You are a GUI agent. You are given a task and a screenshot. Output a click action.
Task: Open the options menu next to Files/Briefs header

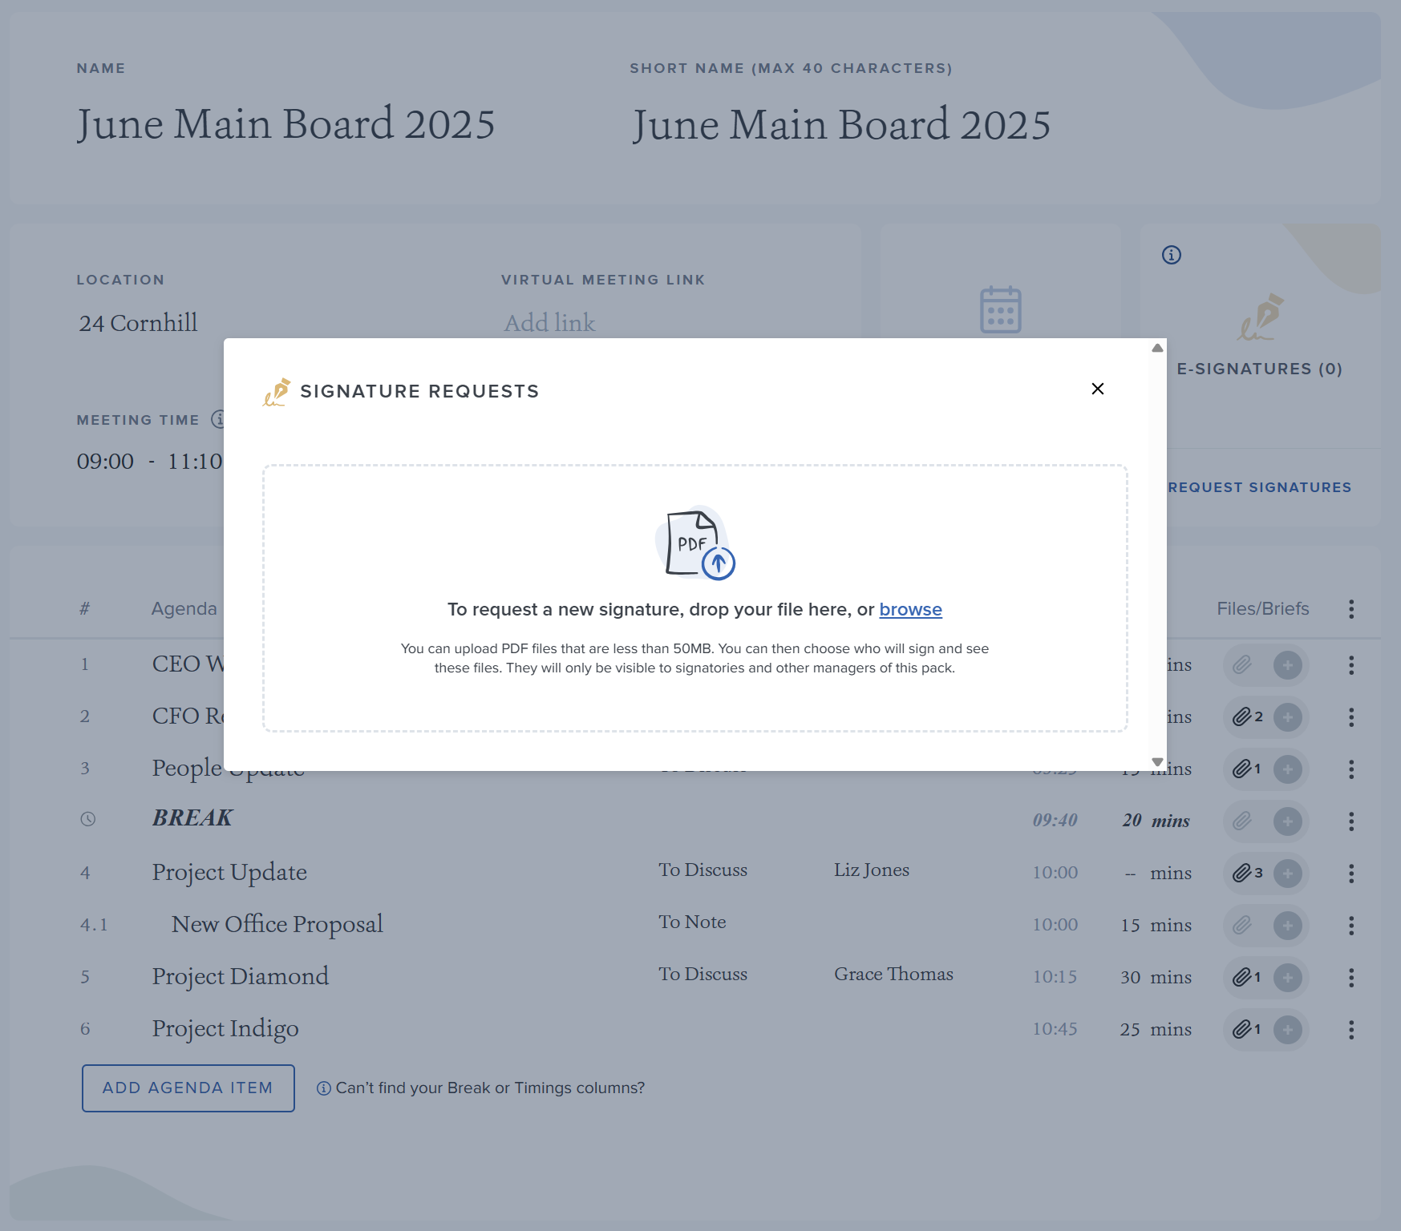1351,609
